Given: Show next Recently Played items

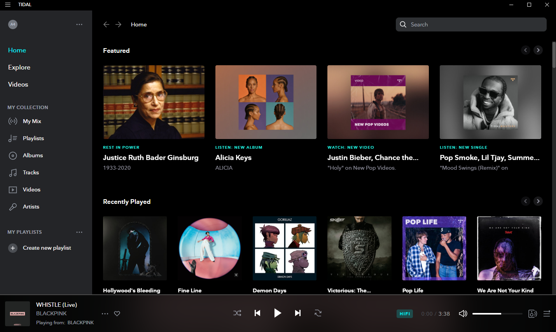Looking at the screenshot, I should point(538,201).
